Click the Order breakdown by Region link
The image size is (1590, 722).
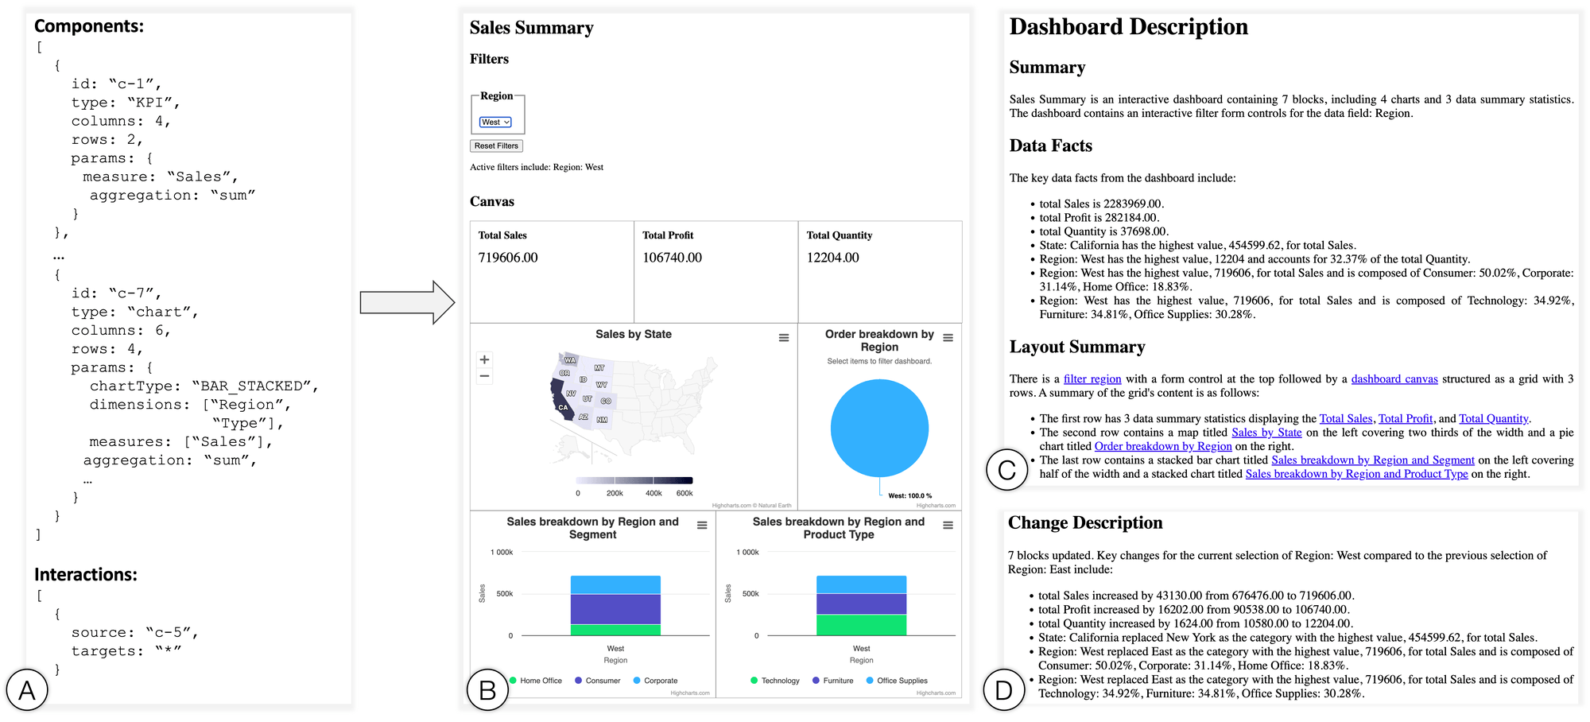coord(1163,446)
